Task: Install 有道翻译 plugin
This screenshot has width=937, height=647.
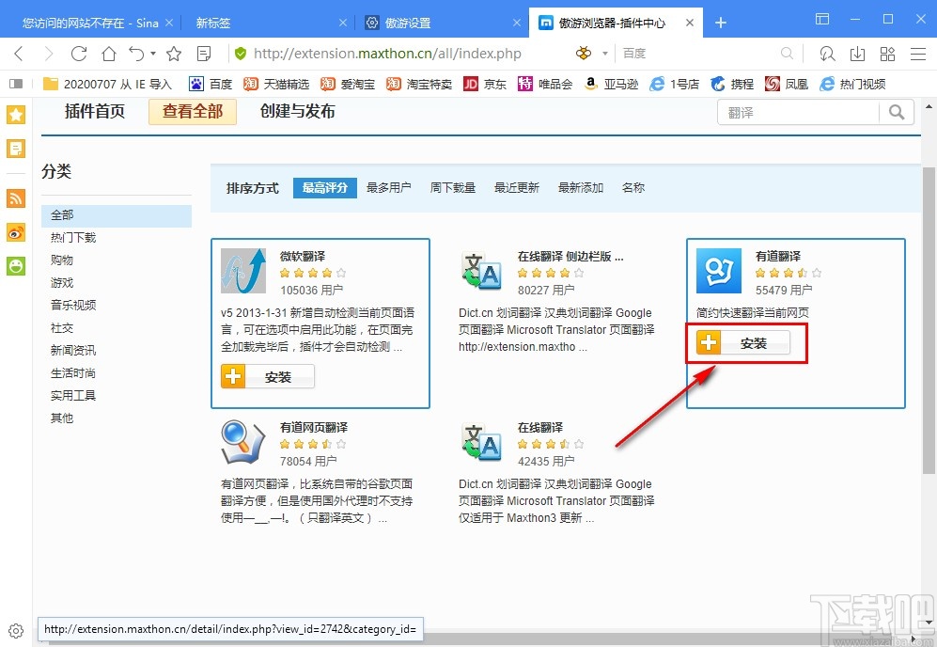Action: pos(742,343)
